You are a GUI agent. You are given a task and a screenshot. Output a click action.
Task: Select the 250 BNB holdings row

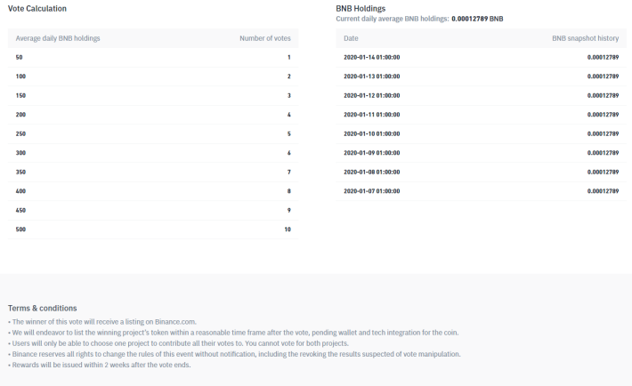[153, 133]
